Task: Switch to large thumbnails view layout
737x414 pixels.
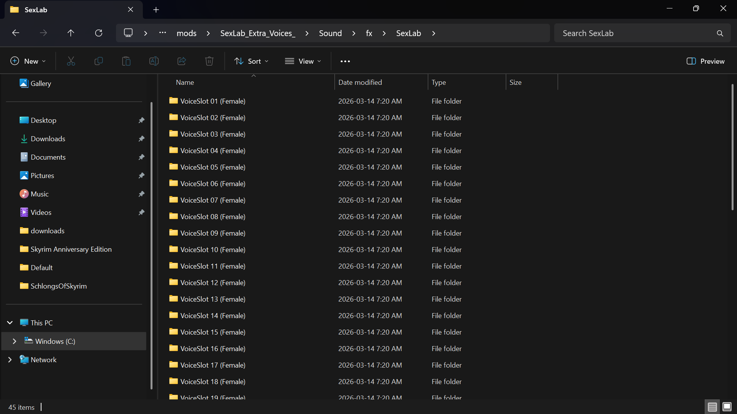Action: click(727, 407)
